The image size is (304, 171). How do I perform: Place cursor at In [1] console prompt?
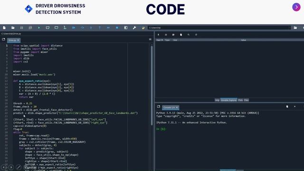click(x=161, y=129)
